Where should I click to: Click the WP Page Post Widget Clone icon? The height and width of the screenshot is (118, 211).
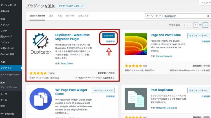[x=41, y=99]
